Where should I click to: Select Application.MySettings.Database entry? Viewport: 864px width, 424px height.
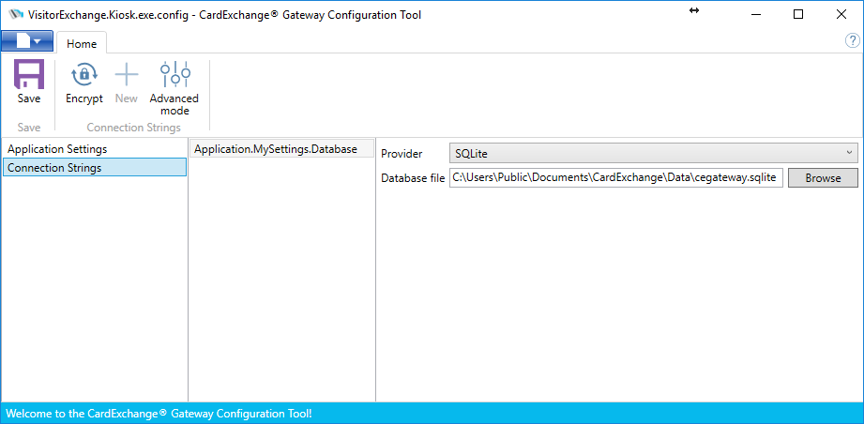tap(281, 148)
